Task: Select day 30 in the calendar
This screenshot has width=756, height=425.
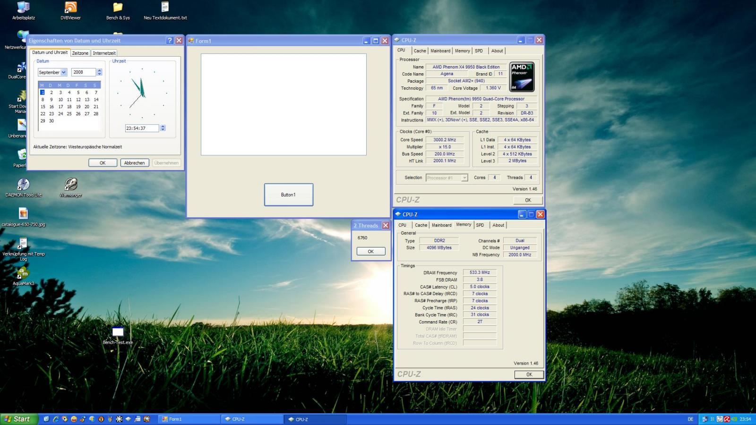Action: point(52,121)
